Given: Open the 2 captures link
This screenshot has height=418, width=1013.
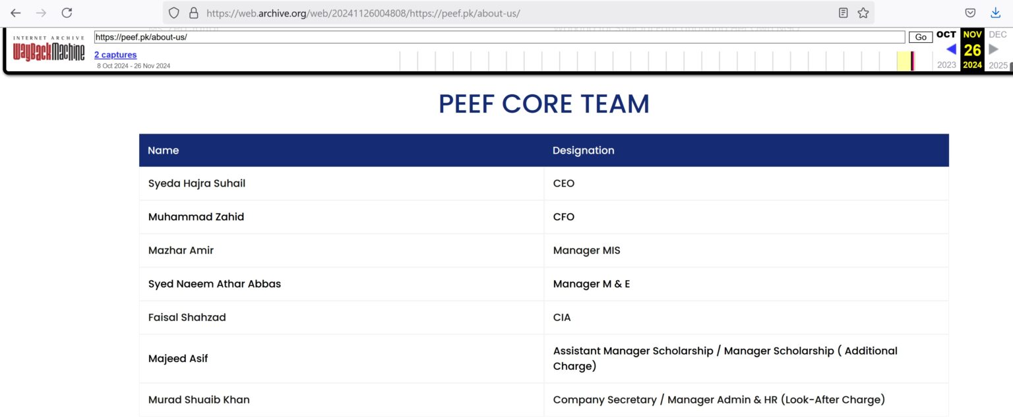Looking at the screenshot, I should click(115, 55).
